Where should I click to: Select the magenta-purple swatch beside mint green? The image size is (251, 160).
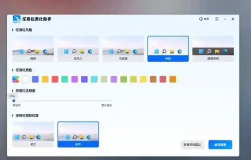tap(75, 79)
